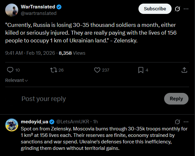Open more options on medoyid_ua reply
195x156 pixels.
(186, 122)
